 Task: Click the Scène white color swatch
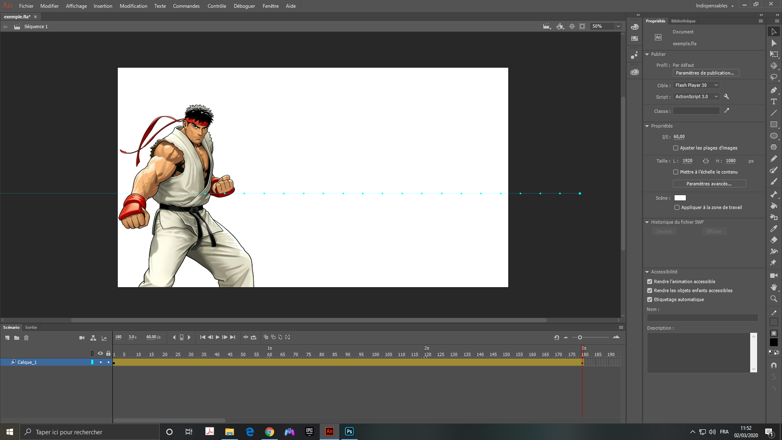680,198
